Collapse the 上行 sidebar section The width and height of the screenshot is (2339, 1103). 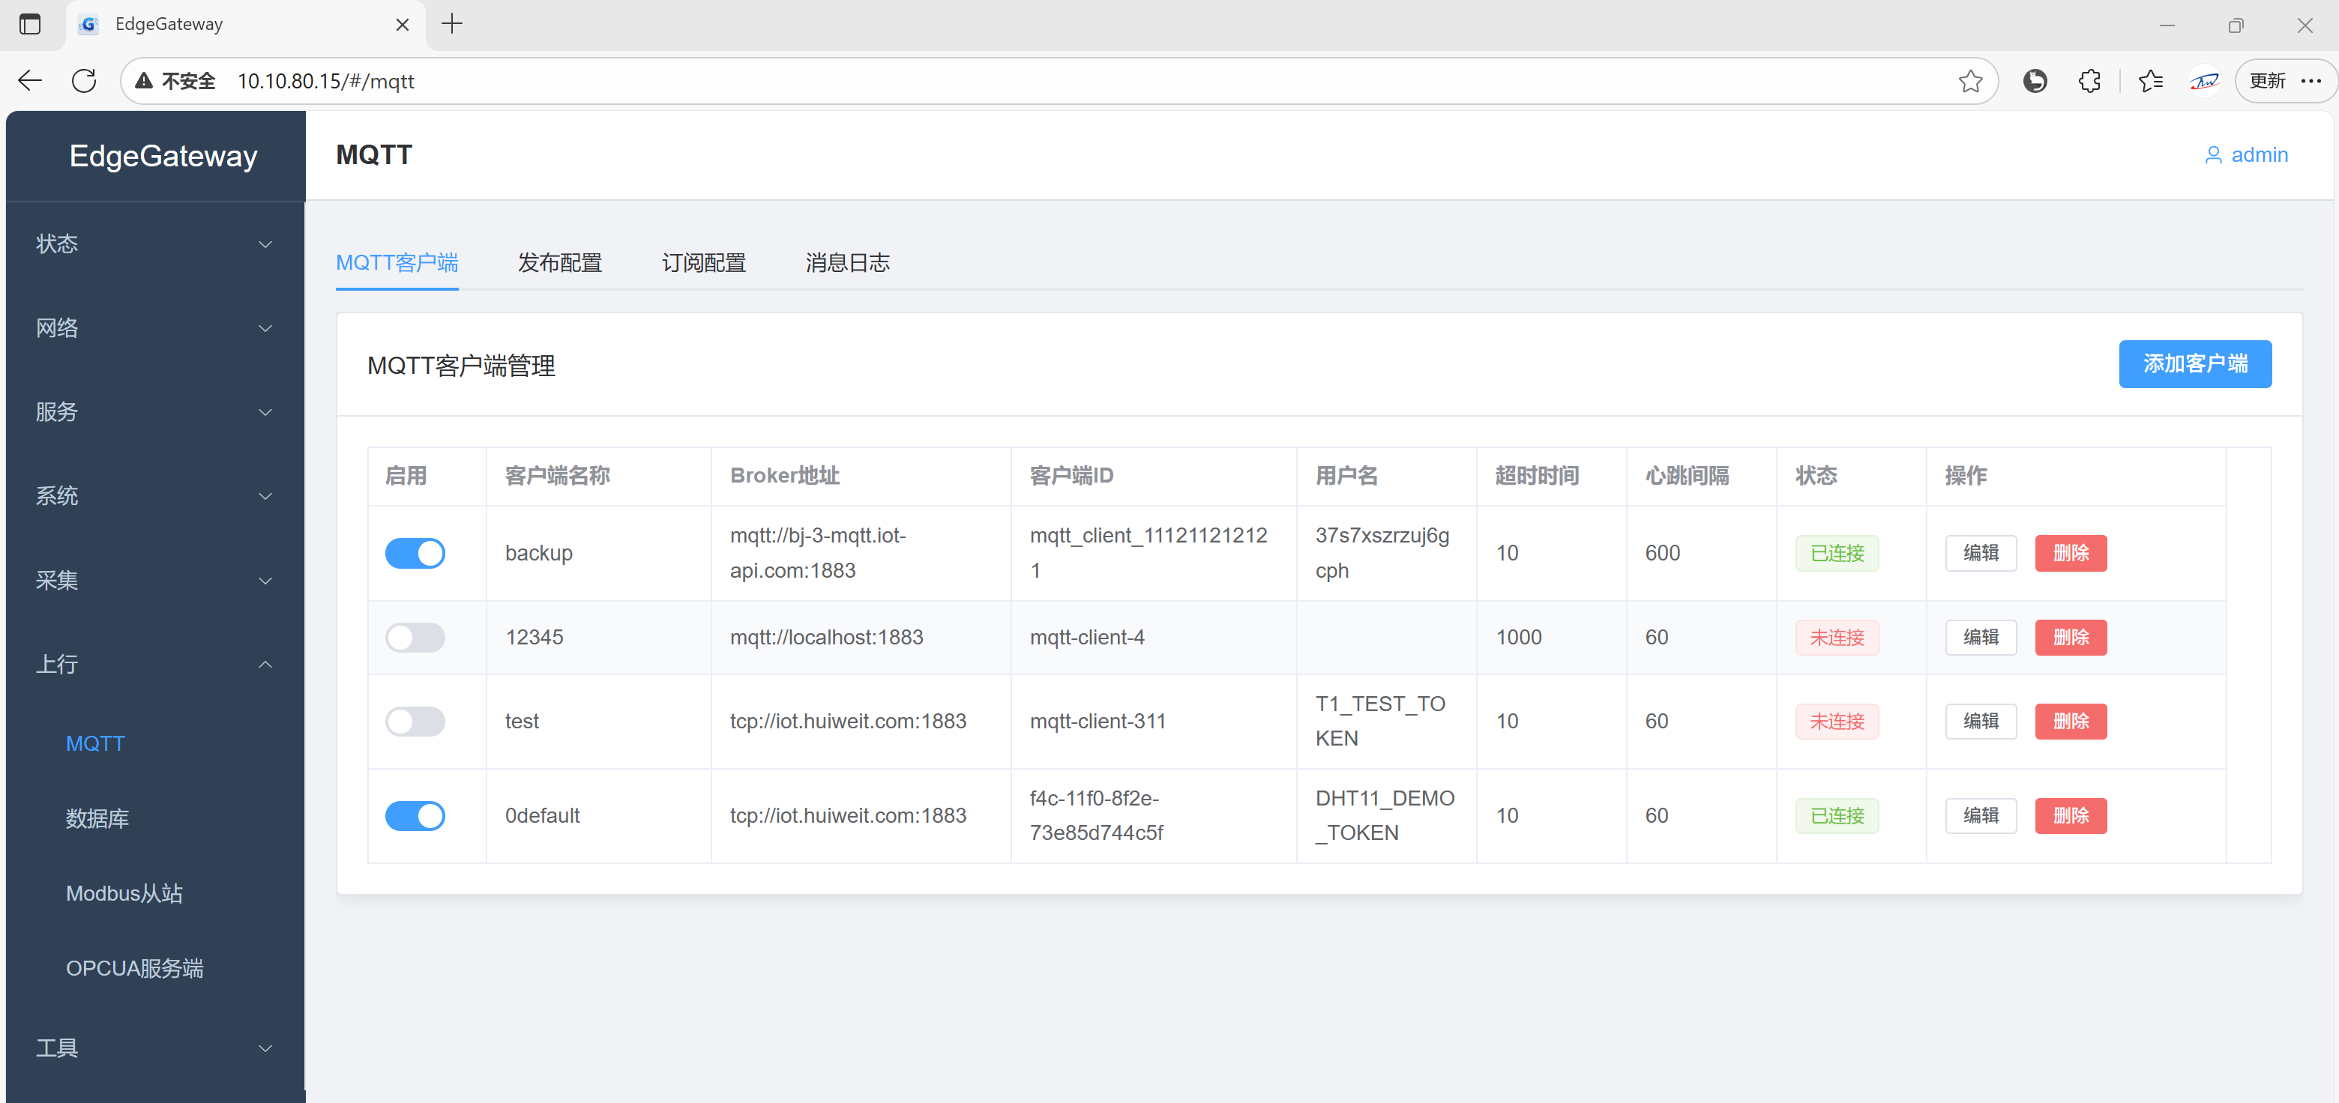152,664
